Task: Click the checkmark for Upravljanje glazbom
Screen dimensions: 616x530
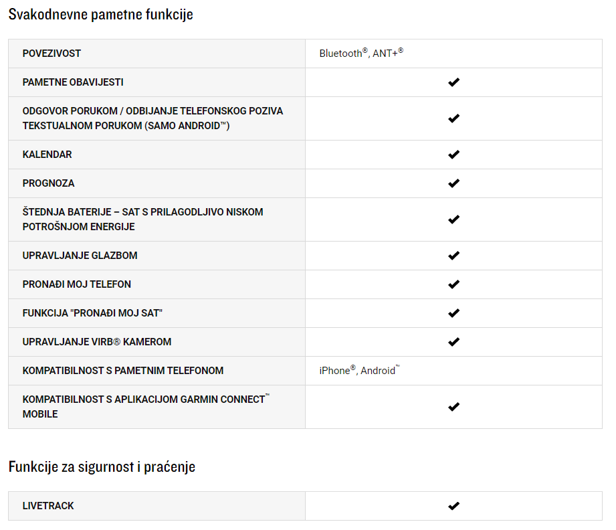Action: coord(453,256)
